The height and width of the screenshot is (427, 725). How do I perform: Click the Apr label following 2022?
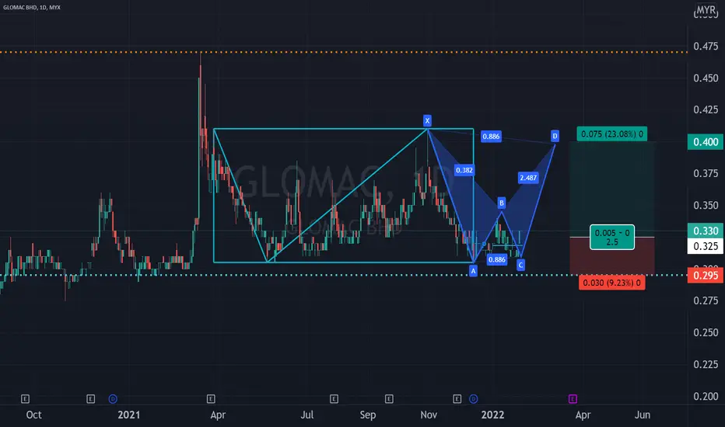[x=583, y=415]
